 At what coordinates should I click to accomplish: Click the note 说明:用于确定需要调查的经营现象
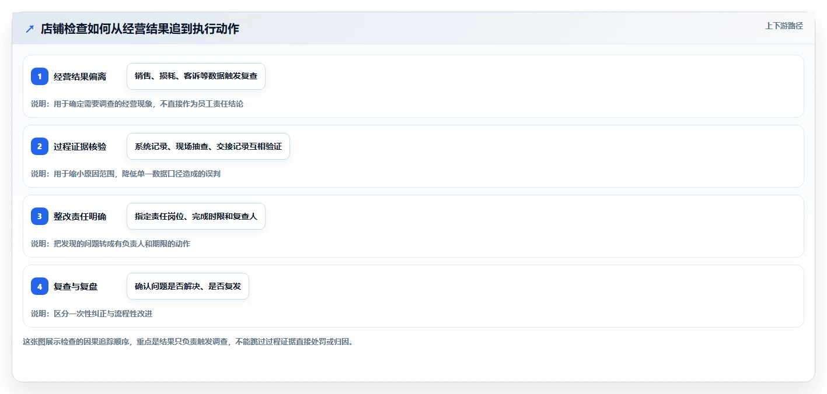click(x=137, y=104)
